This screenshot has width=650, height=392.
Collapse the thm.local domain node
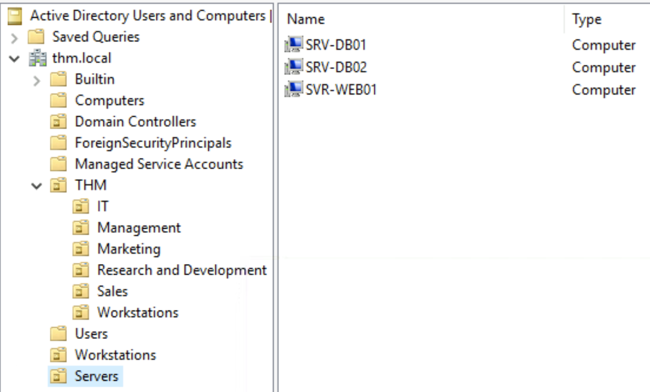pyautogui.click(x=15, y=58)
